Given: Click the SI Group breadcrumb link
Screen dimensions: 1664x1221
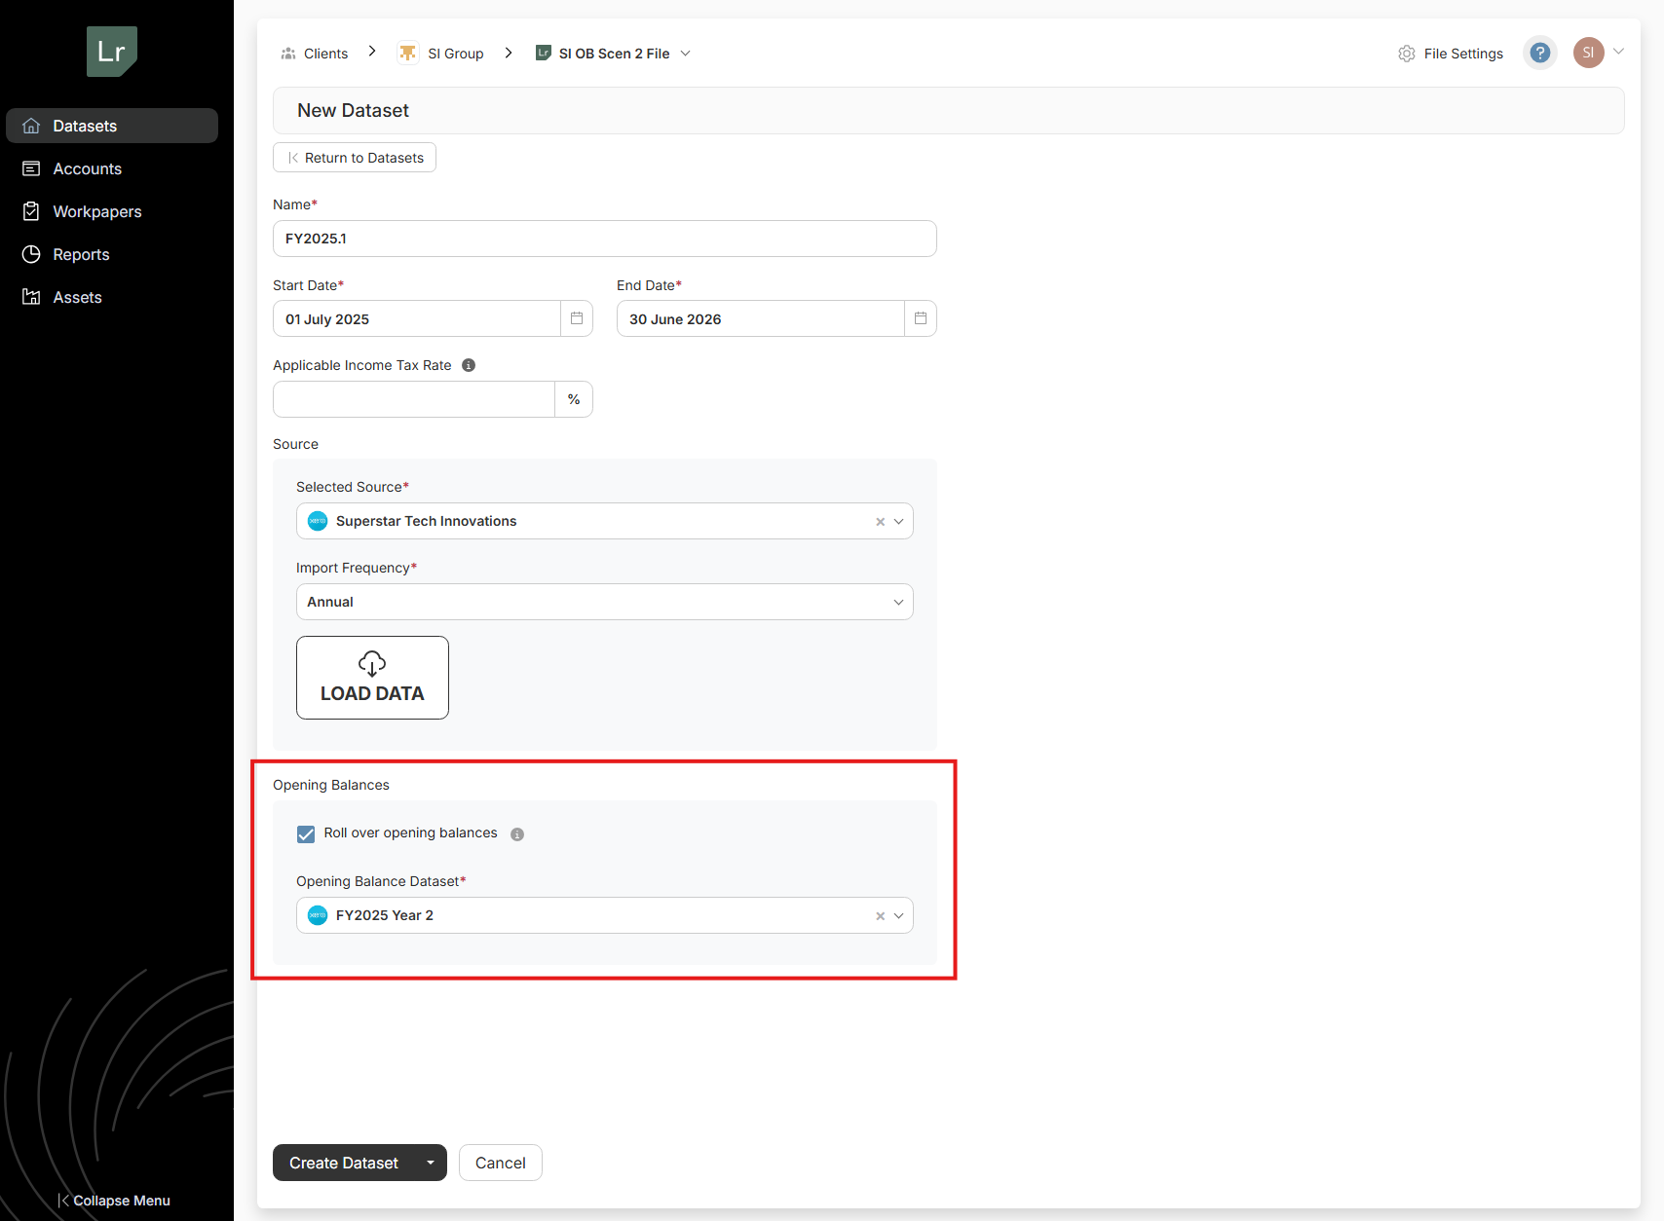Looking at the screenshot, I should pos(456,54).
